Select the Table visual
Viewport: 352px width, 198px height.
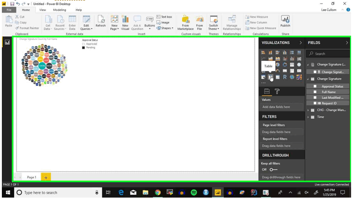click(x=271, y=77)
